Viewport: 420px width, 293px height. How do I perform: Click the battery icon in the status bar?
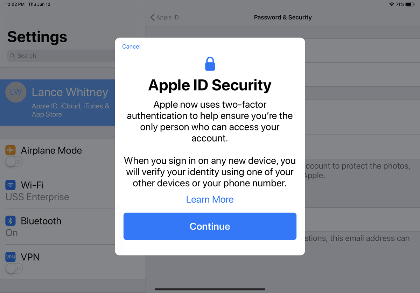pyautogui.click(x=409, y=4)
